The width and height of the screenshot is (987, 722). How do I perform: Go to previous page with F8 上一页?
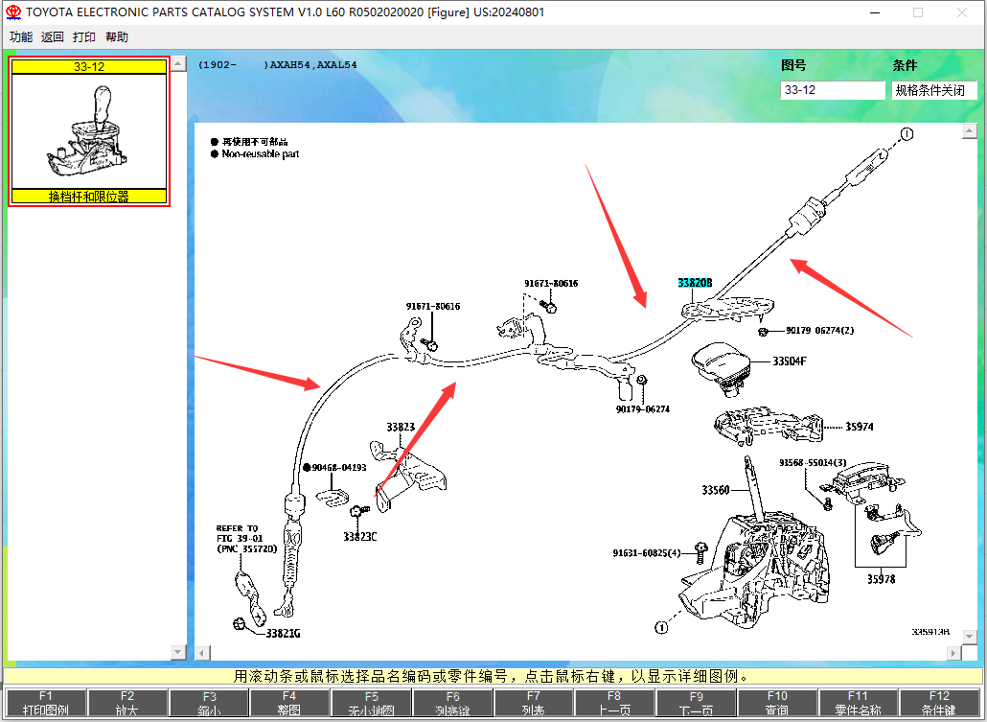pyautogui.click(x=614, y=703)
